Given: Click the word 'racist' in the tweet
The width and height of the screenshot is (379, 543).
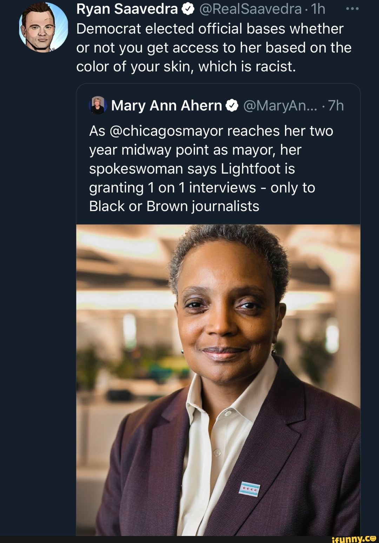Looking at the screenshot, I should 274,66.
